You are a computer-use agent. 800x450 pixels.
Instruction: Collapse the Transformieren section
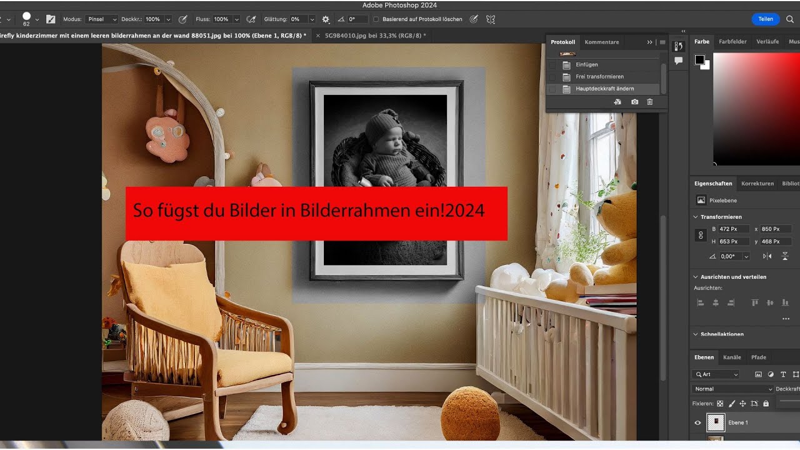click(696, 217)
